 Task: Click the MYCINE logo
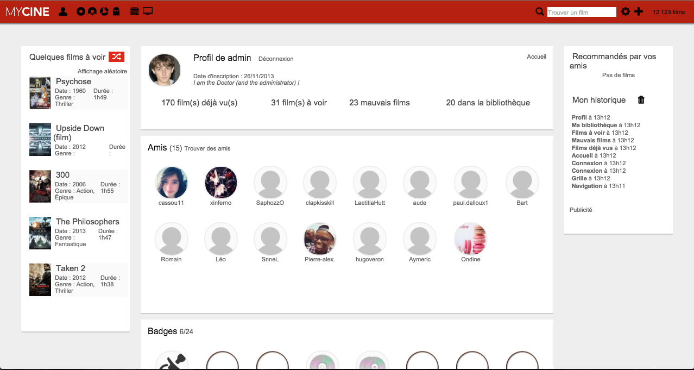coord(28,11)
